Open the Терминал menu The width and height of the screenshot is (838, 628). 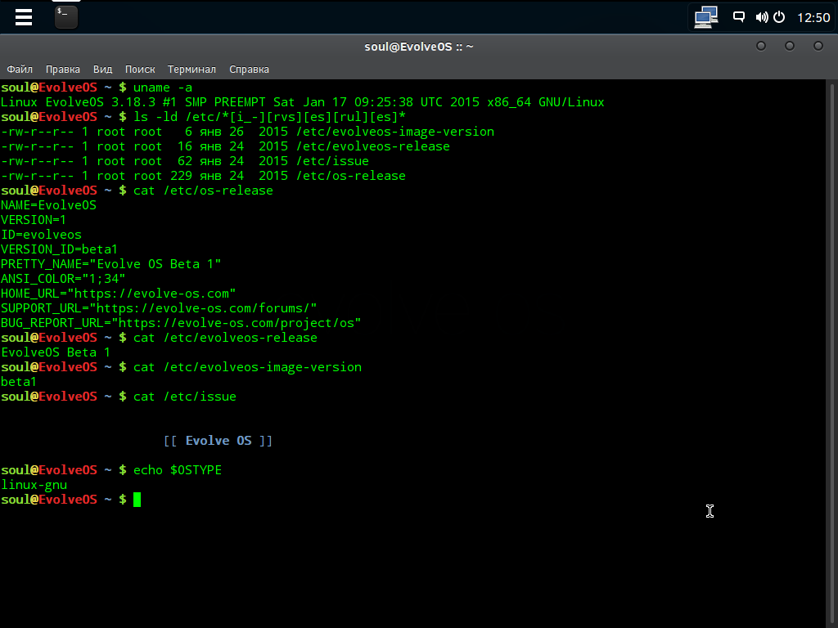[x=191, y=70]
